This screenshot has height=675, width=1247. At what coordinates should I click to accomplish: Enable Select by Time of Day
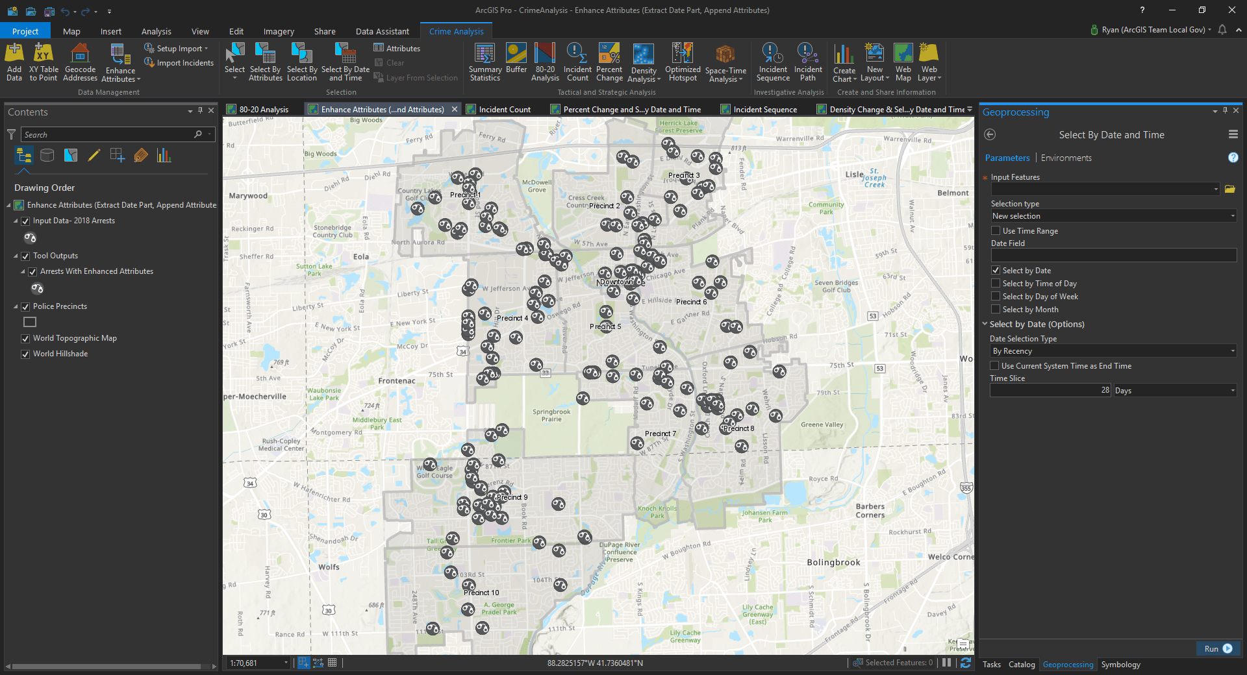coord(996,283)
